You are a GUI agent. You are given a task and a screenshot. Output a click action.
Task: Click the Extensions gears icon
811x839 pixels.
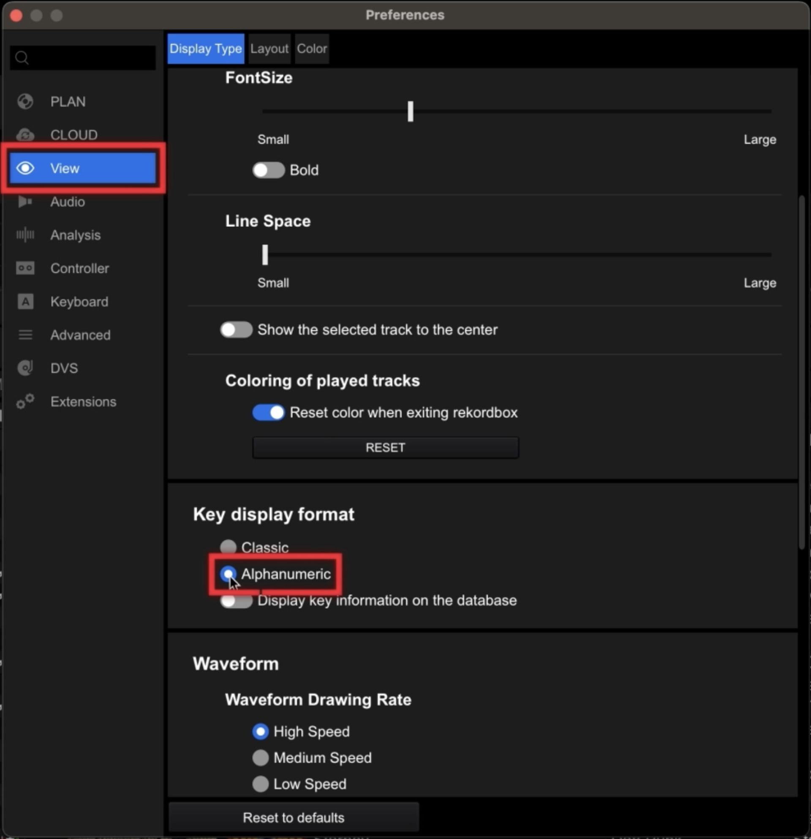25,401
